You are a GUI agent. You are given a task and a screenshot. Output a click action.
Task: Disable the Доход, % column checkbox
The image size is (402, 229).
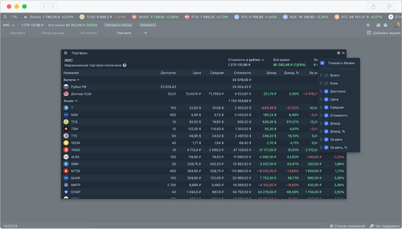click(x=327, y=131)
